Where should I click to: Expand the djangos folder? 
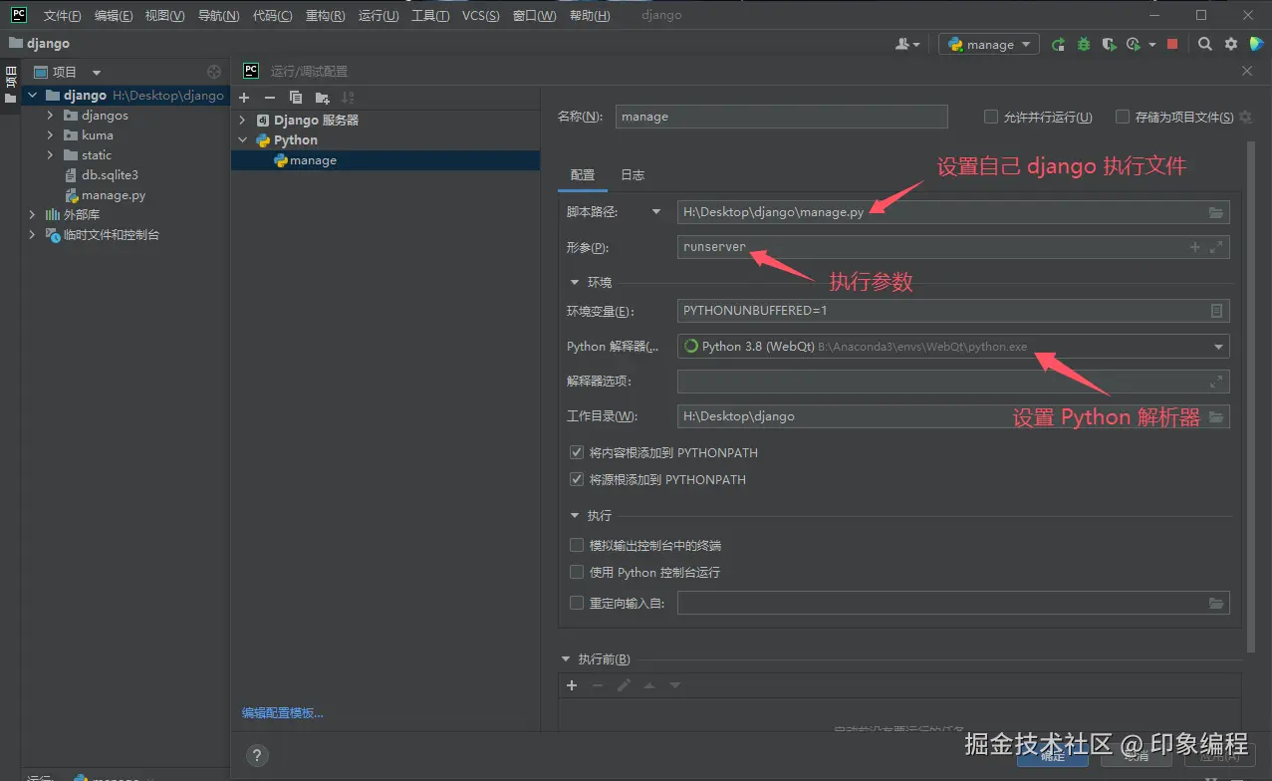pyautogui.click(x=50, y=116)
